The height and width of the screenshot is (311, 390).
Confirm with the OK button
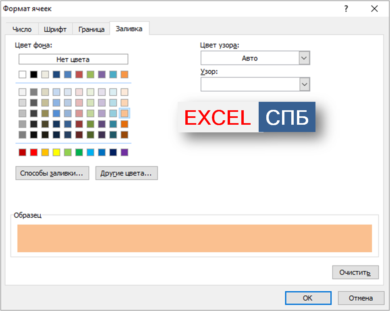[x=307, y=298]
